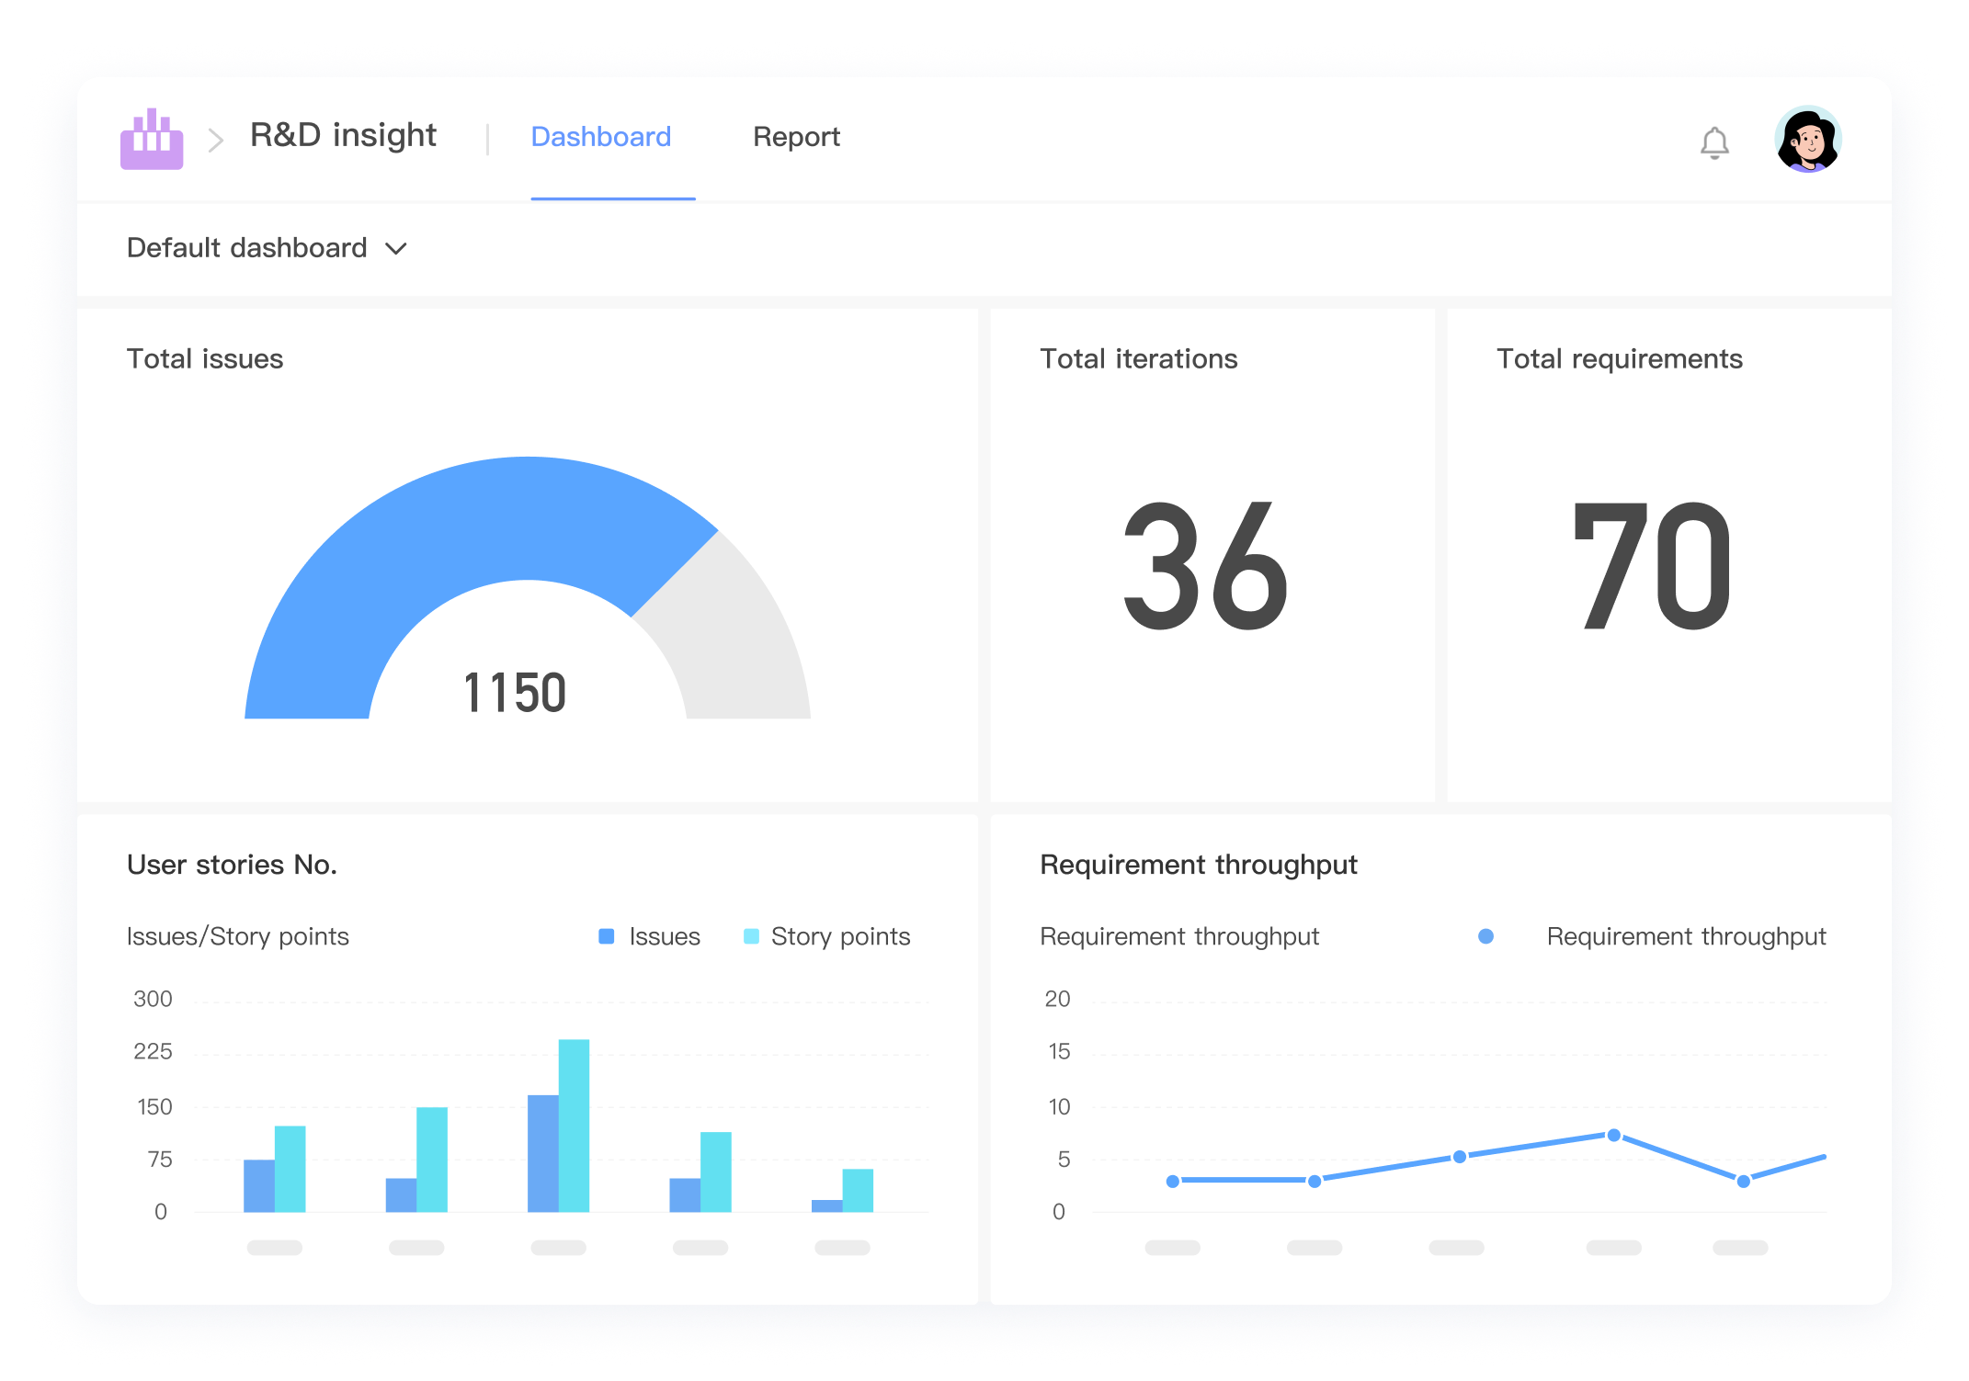Viewport: 1969px width, 1381px height.
Task: Click the tallest Story points bar
Action: 574,1125
